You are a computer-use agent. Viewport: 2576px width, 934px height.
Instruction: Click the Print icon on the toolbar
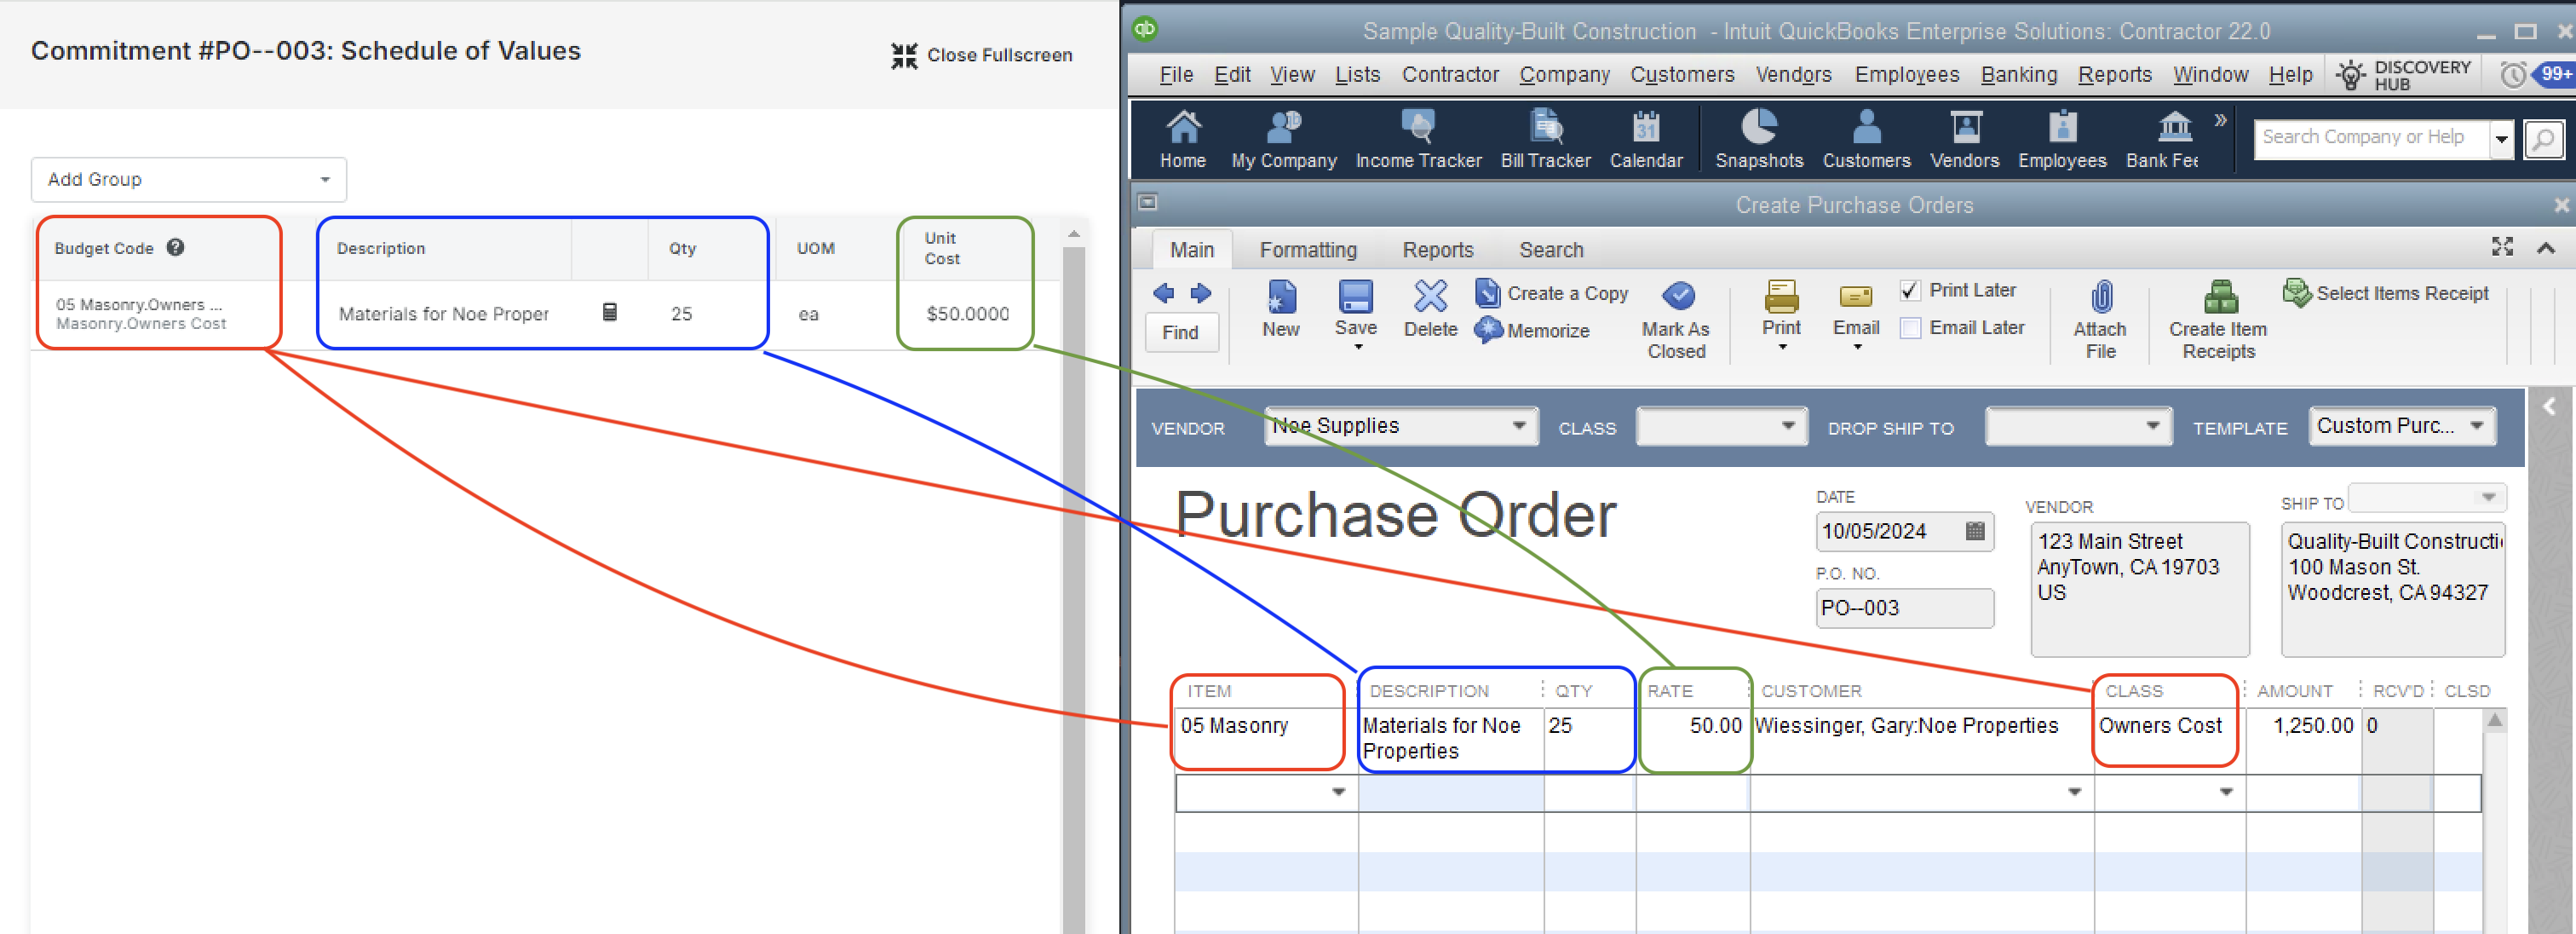pyautogui.click(x=1778, y=299)
